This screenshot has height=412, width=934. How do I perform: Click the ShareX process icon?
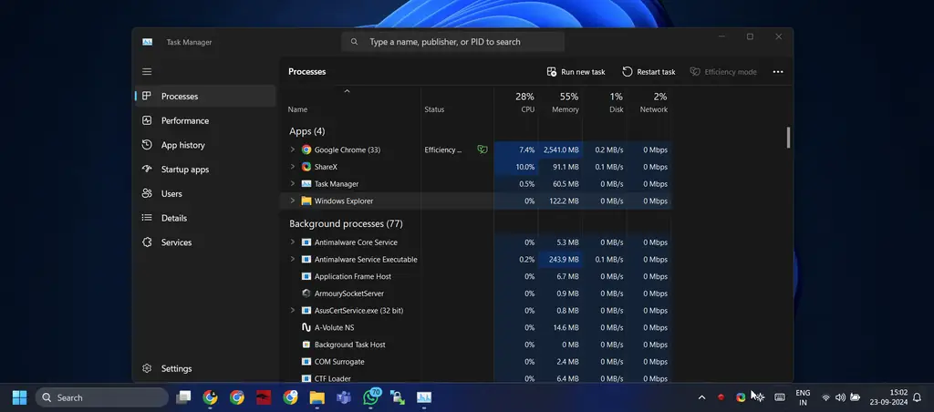[306, 167]
